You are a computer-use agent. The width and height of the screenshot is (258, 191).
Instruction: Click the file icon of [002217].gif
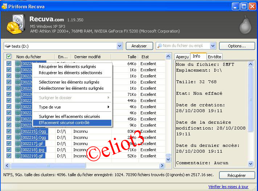tap(18, 144)
